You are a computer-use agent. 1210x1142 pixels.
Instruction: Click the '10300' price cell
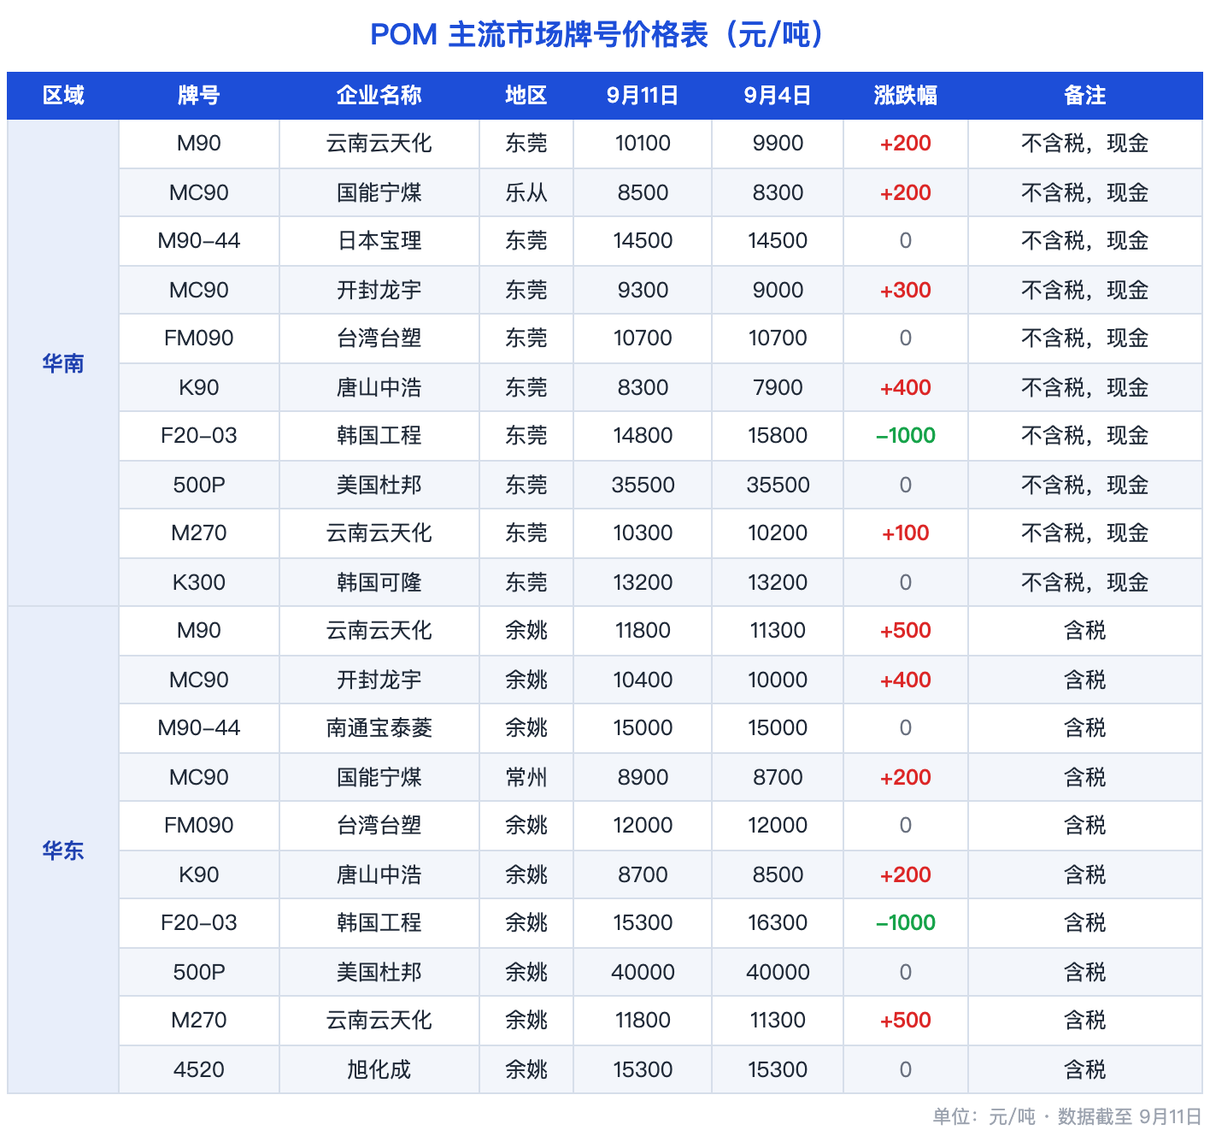point(643,533)
